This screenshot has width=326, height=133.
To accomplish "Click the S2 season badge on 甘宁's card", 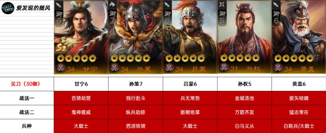I will [61, 49].
